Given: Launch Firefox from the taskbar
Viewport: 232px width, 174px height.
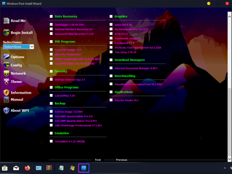Looking at the screenshot, I should [27, 168].
